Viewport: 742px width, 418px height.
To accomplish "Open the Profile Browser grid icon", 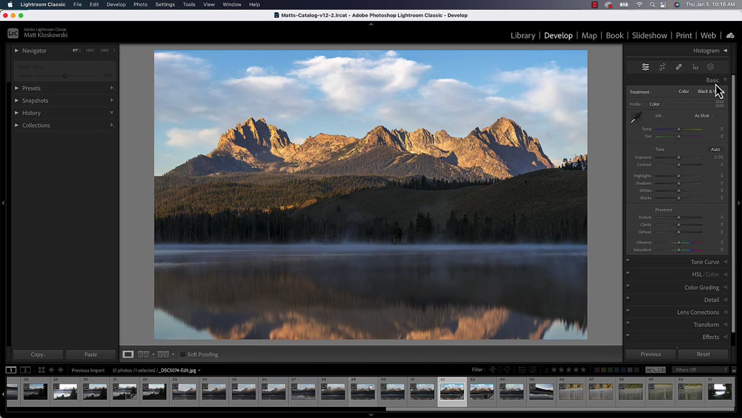I will (x=720, y=103).
